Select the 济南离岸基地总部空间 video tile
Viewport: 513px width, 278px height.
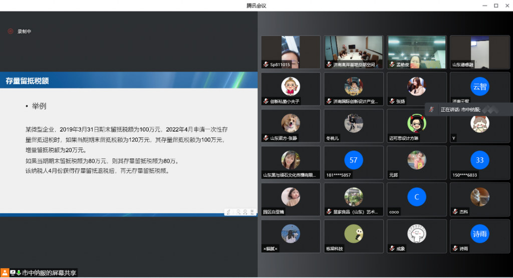(x=354, y=52)
